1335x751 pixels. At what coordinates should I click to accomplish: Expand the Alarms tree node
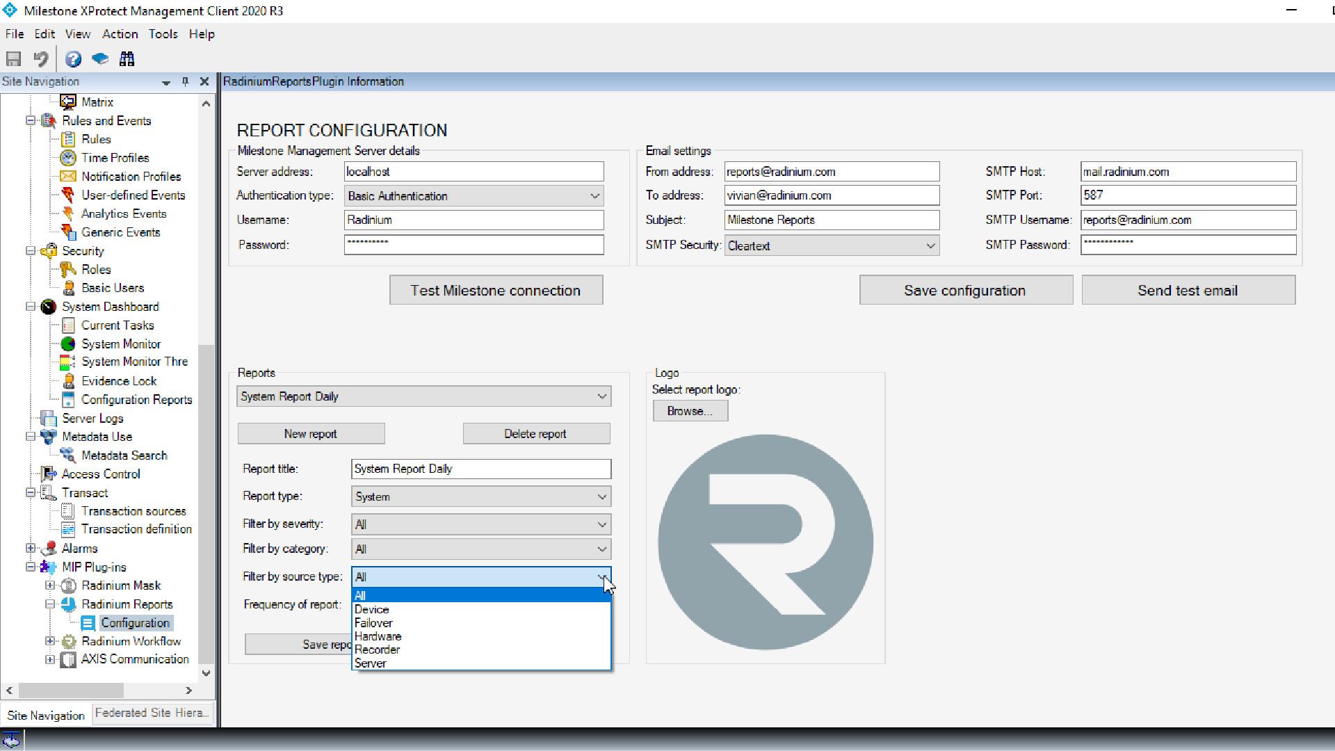point(31,549)
